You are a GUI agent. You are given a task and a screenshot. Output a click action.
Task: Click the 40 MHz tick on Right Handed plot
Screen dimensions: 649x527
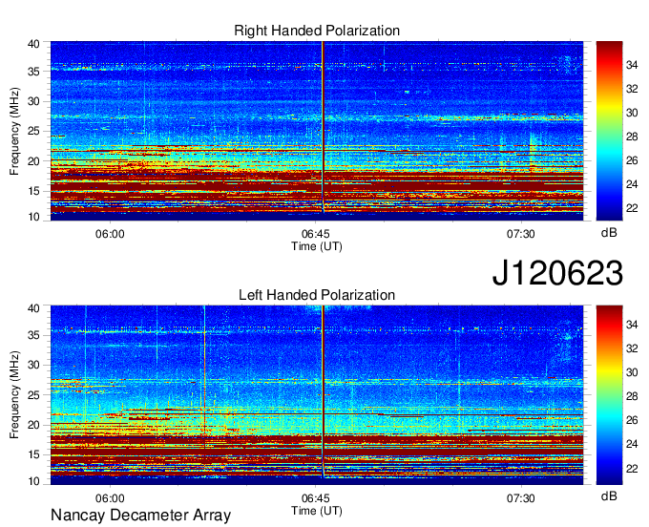click(33, 44)
